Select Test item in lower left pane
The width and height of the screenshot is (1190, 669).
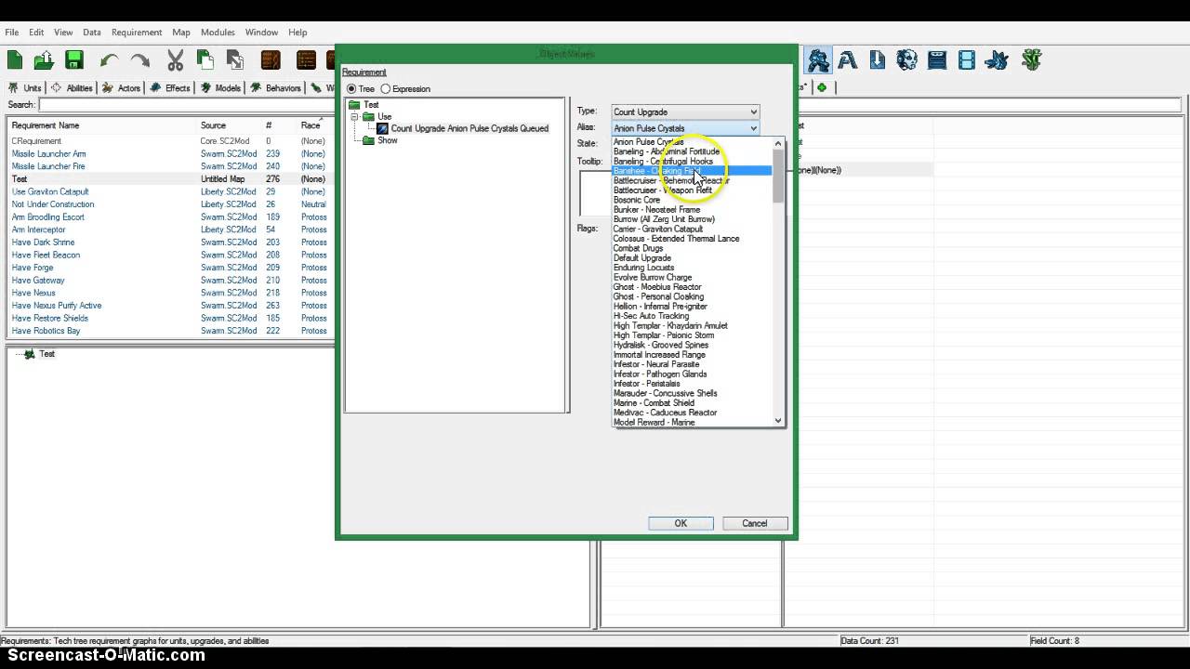pyautogui.click(x=46, y=354)
